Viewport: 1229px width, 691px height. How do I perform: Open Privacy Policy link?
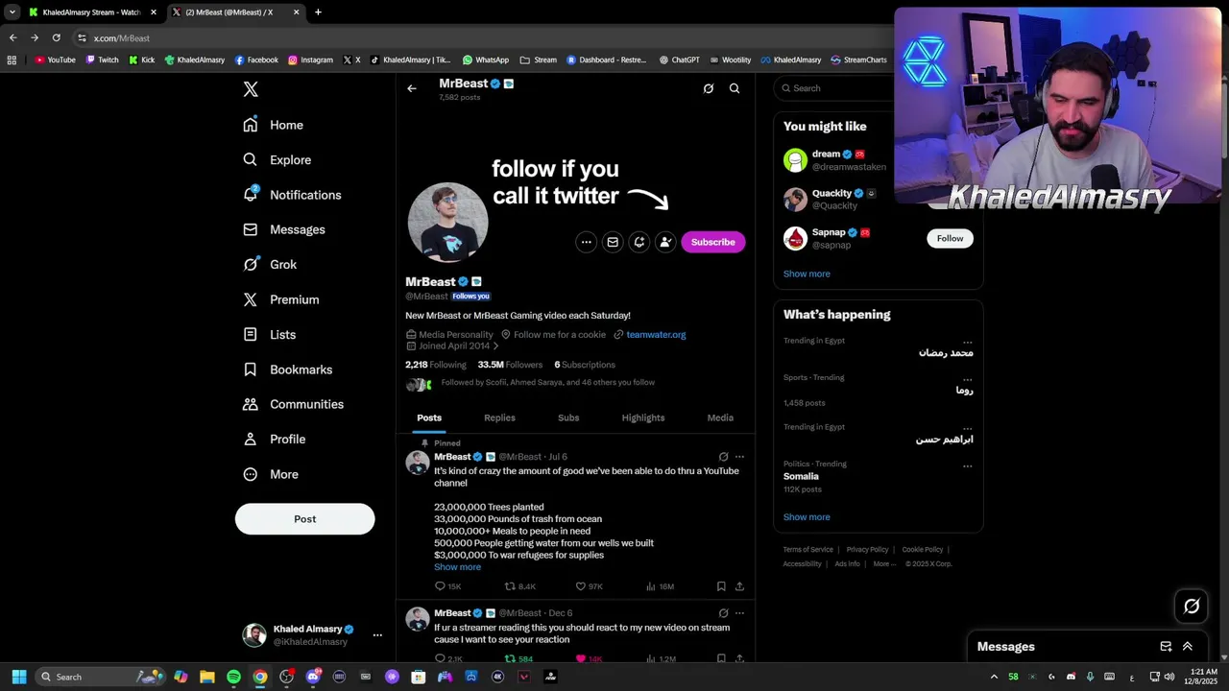[867, 550]
